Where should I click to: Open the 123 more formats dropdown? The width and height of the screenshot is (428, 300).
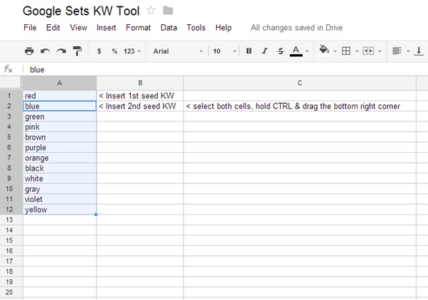(132, 51)
